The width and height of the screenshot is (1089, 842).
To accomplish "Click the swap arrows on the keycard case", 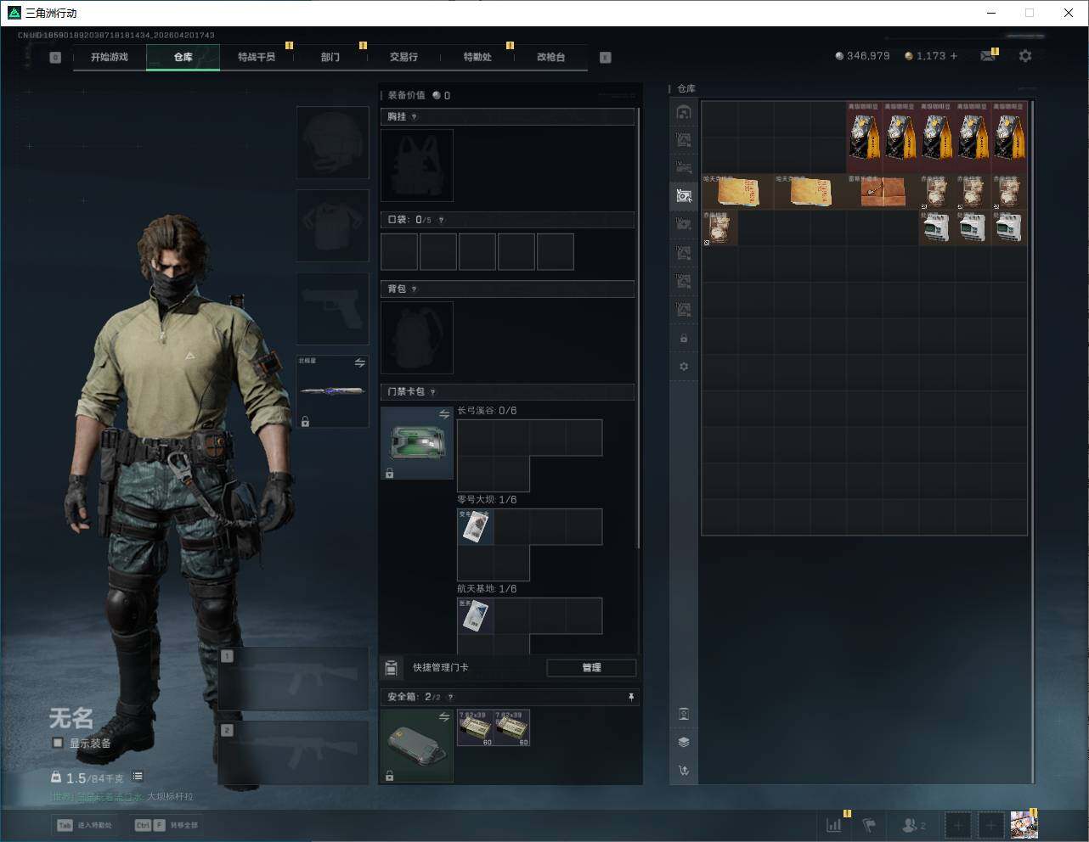I will [444, 414].
